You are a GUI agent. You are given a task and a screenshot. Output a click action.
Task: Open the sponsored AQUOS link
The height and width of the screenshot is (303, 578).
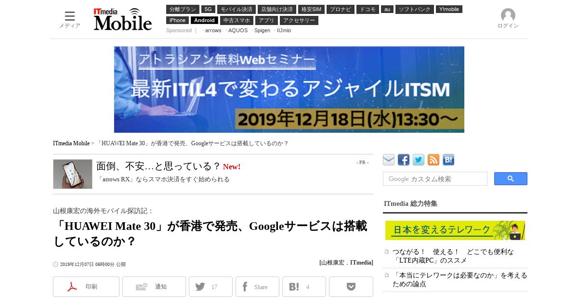[238, 30]
